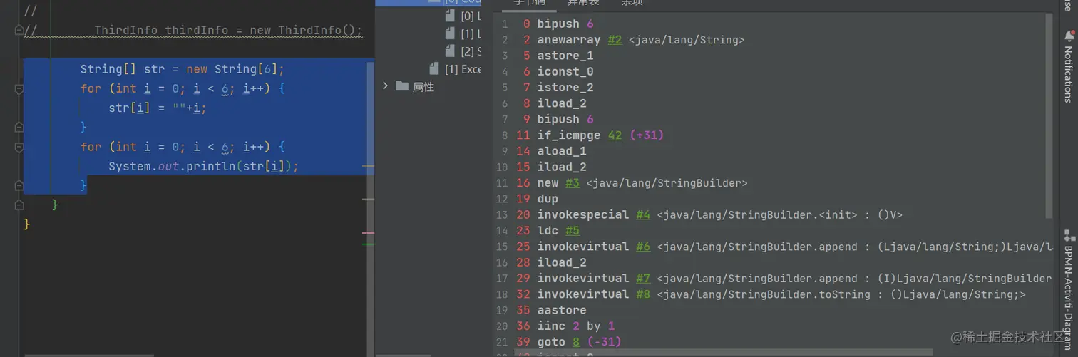Viewport: 1078px width, 357px height.
Task: Select the file icon of tree row [2] S
Action: point(450,51)
